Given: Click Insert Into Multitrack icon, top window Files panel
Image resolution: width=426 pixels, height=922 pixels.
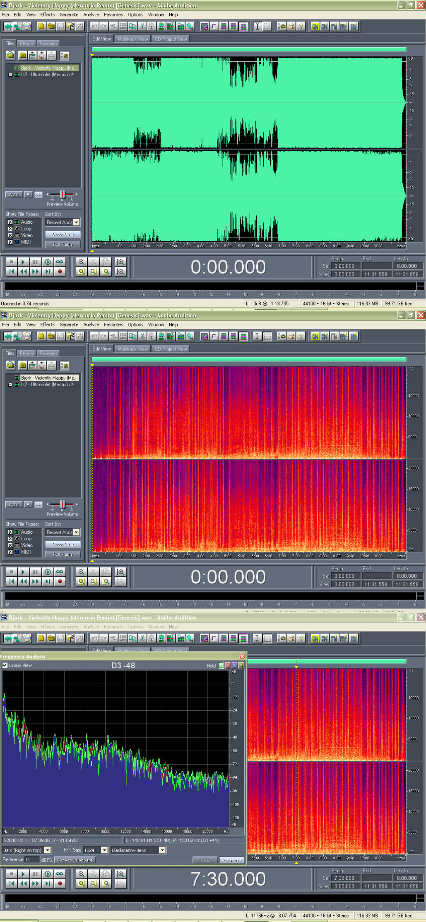Looking at the screenshot, I should (32, 55).
